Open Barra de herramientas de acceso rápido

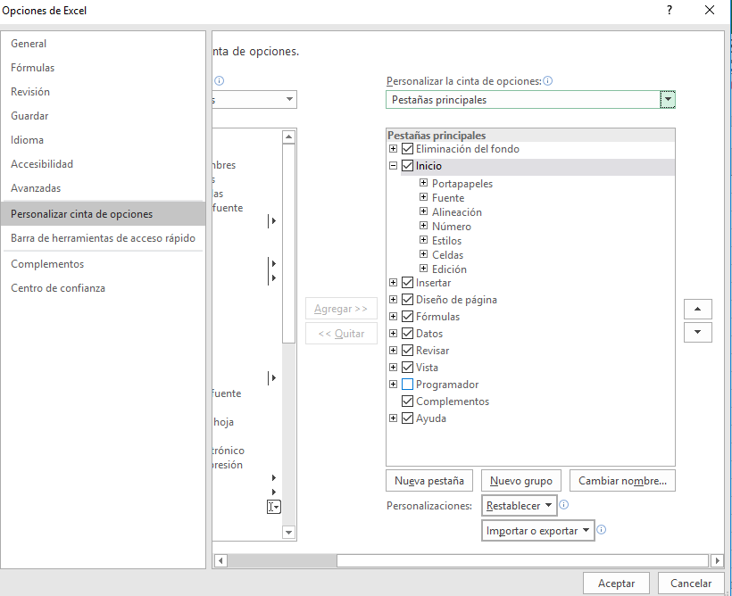104,238
